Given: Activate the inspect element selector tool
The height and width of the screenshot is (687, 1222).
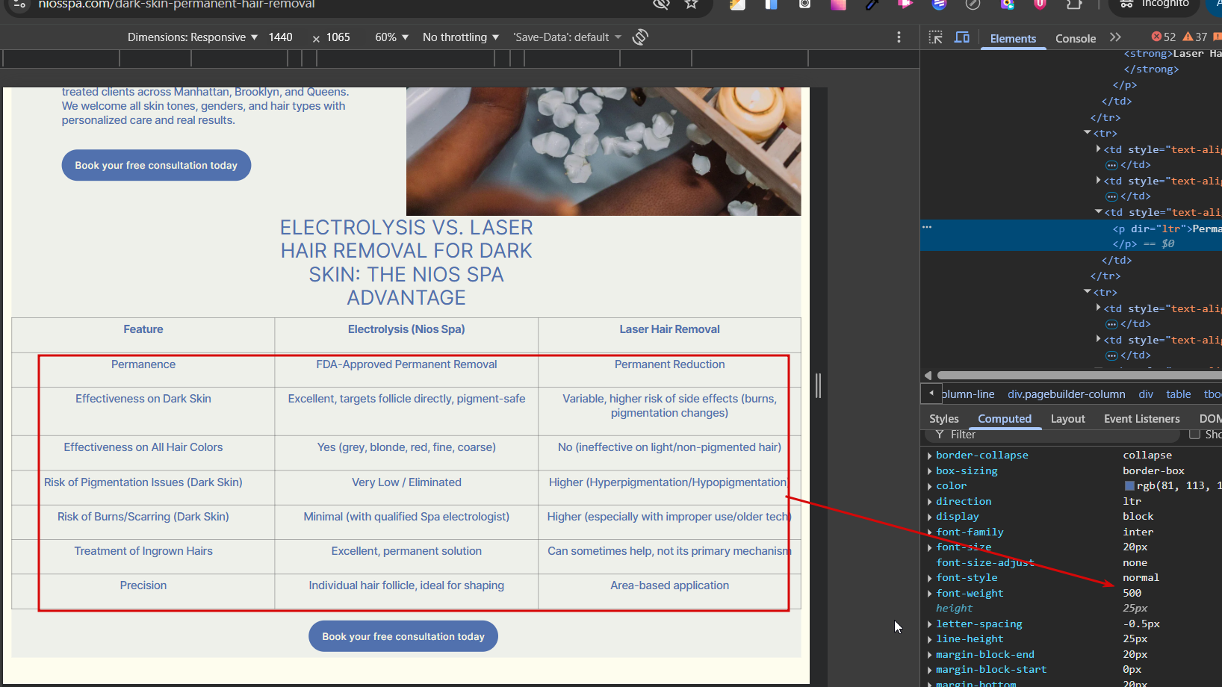Looking at the screenshot, I should pos(935,37).
